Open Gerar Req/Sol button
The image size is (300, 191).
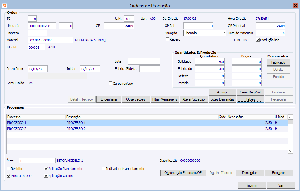coord(250,92)
